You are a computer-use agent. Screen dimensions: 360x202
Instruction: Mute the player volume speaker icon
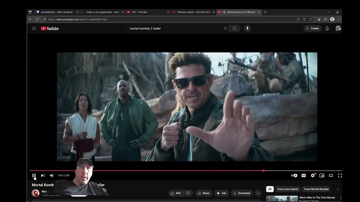pos(52,175)
